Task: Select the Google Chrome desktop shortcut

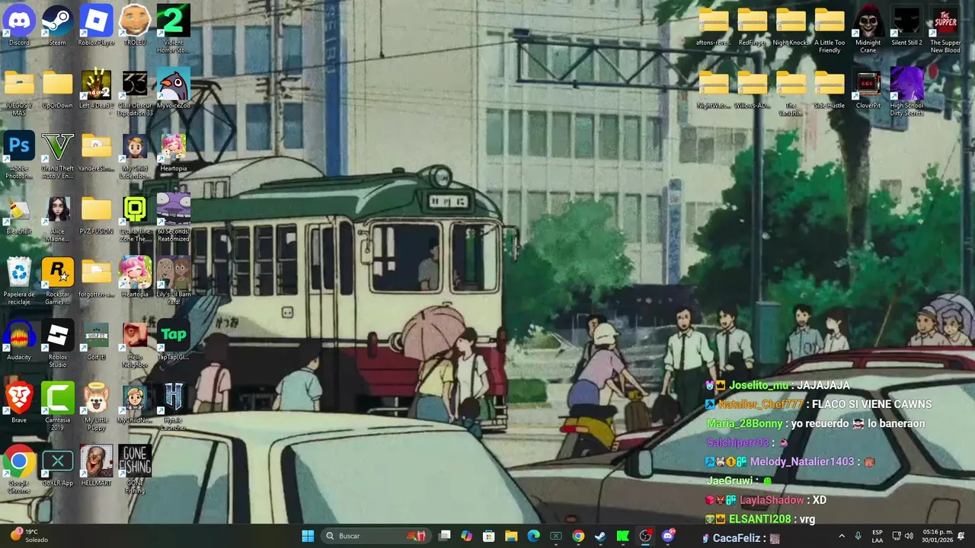Action: [x=19, y=470]
